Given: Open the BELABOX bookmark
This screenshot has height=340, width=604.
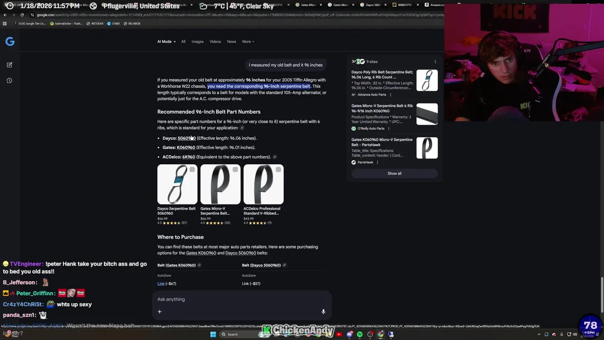Looking at the screenshot, I should (x=132, y=24).
